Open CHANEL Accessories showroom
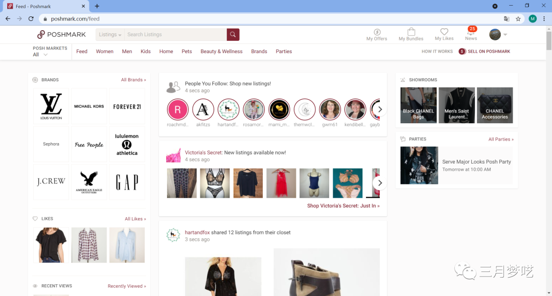This screenshot has height=296, width=552. (x=495, y=105)
